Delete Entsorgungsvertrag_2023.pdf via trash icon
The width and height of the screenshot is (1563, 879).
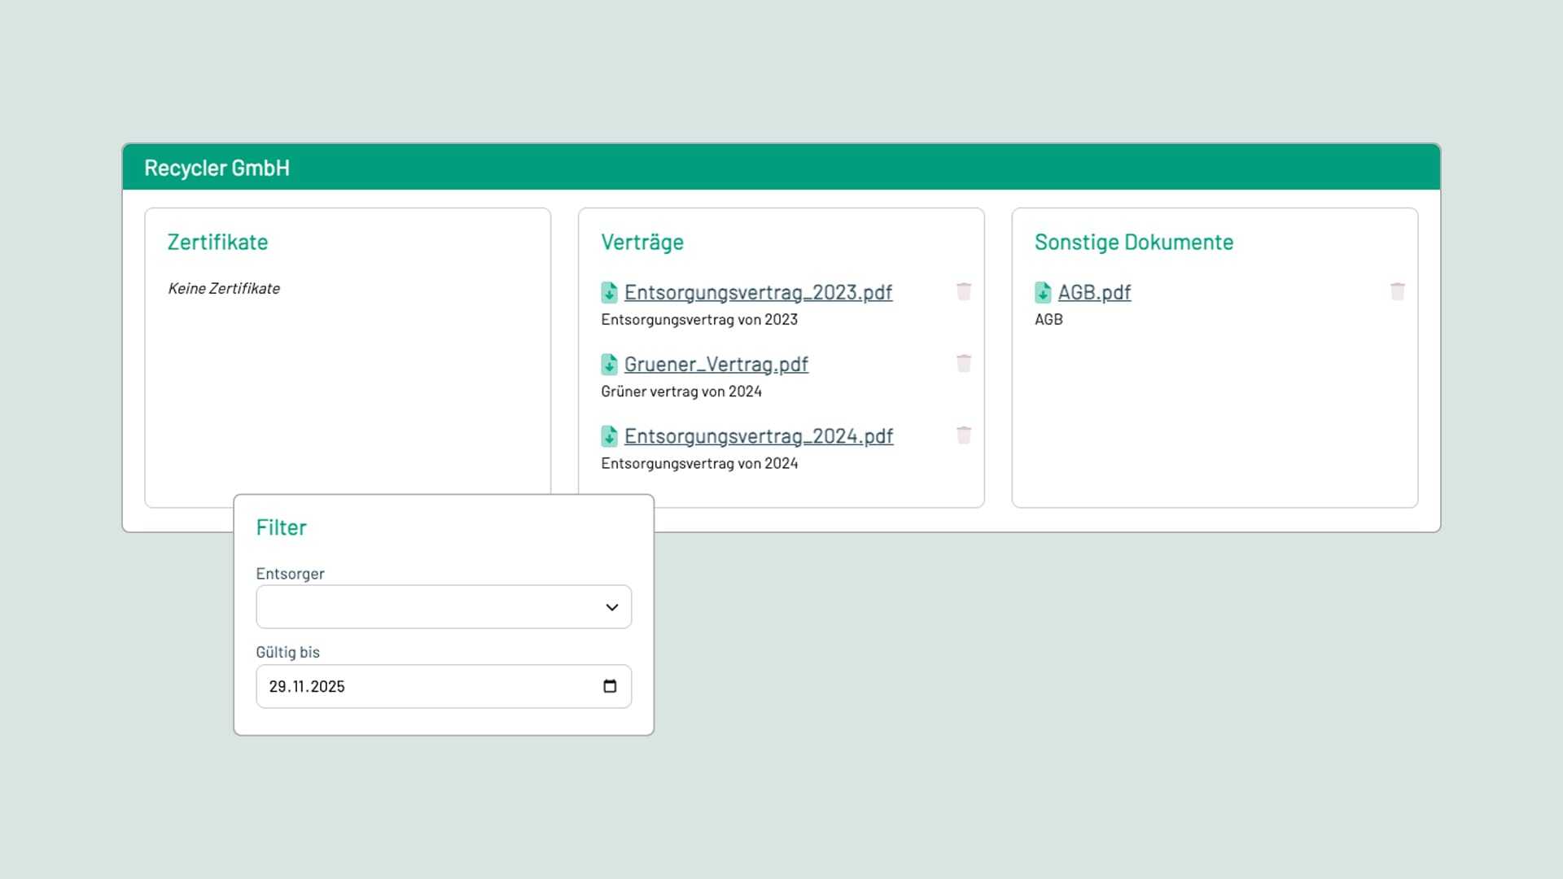964,291
